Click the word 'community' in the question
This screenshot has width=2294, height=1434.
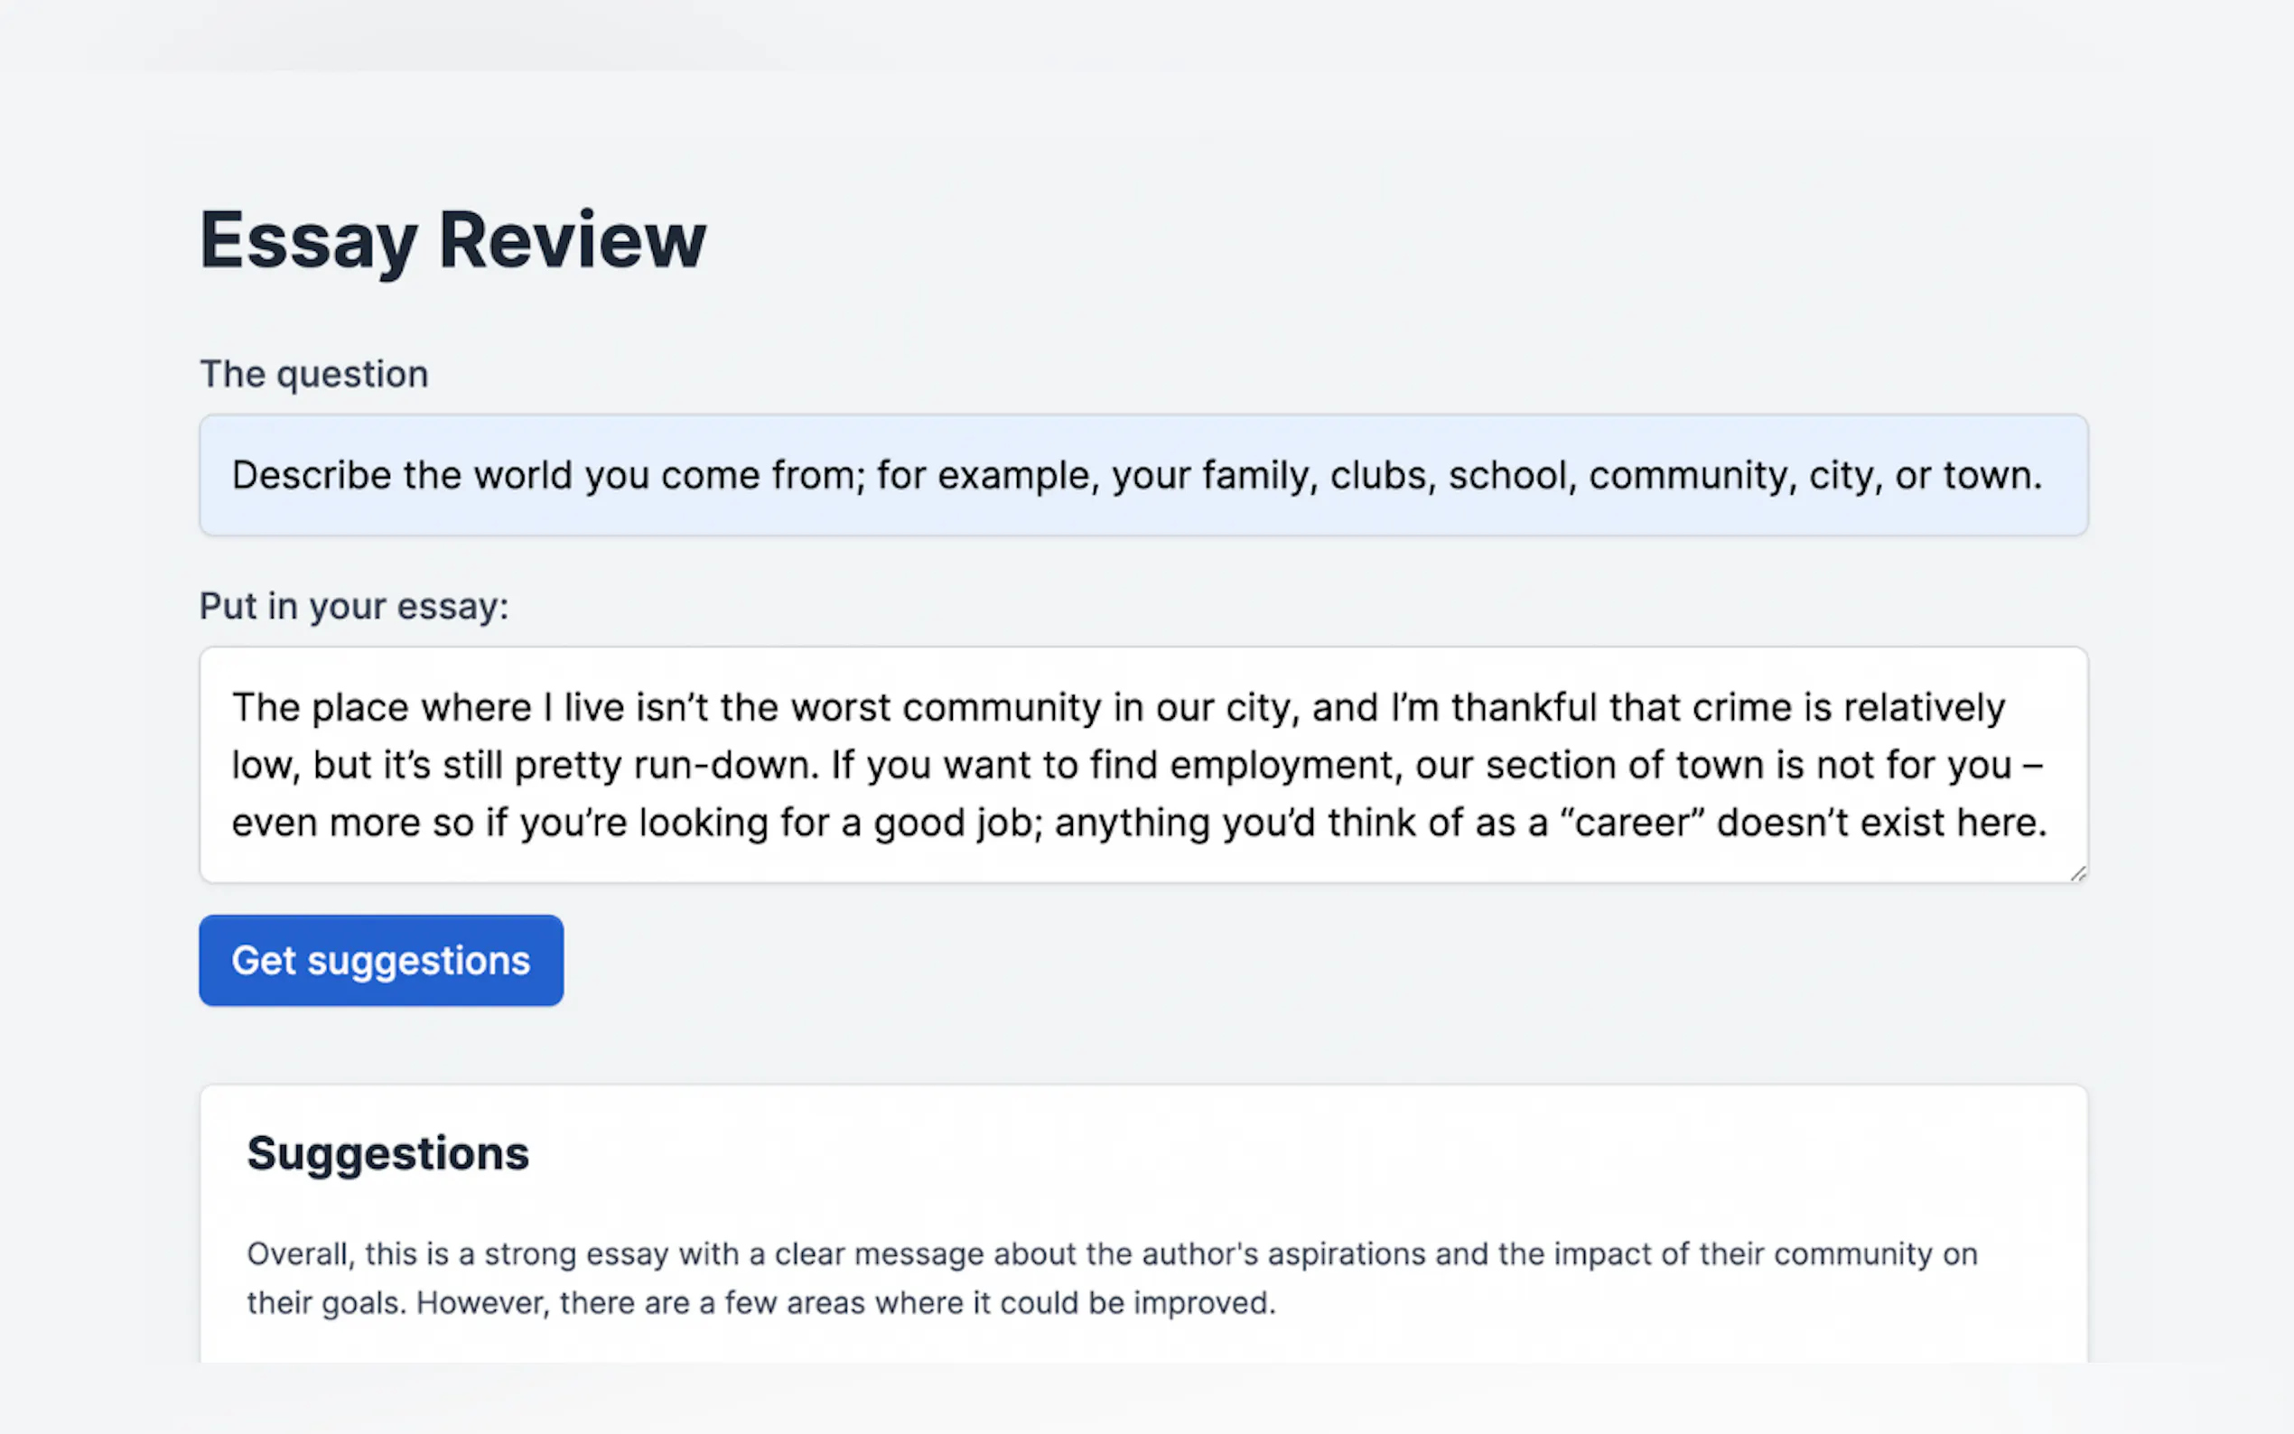point(1688,475)
